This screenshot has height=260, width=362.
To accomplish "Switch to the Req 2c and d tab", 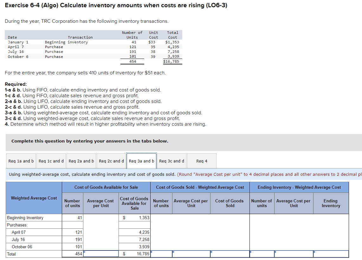I will click(111, 161).
